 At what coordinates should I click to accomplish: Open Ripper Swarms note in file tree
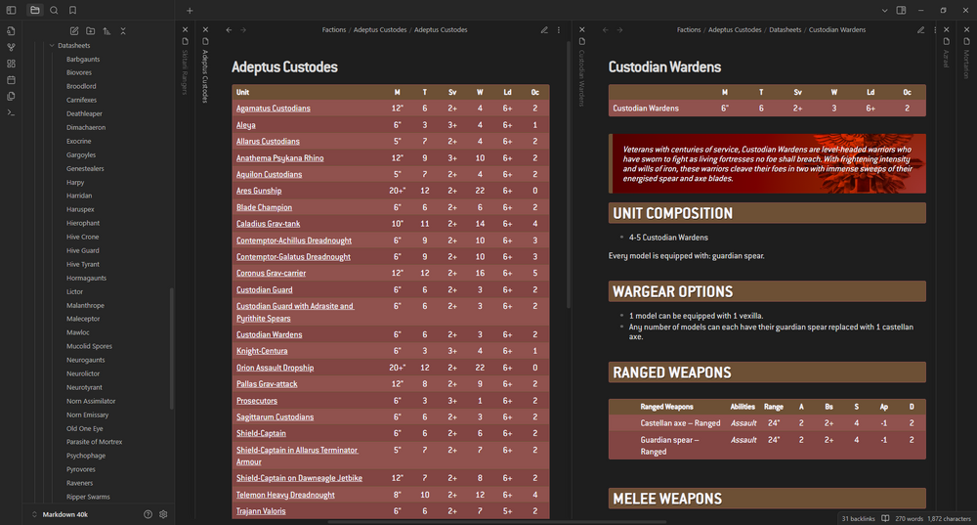click(x=88, y=497)
